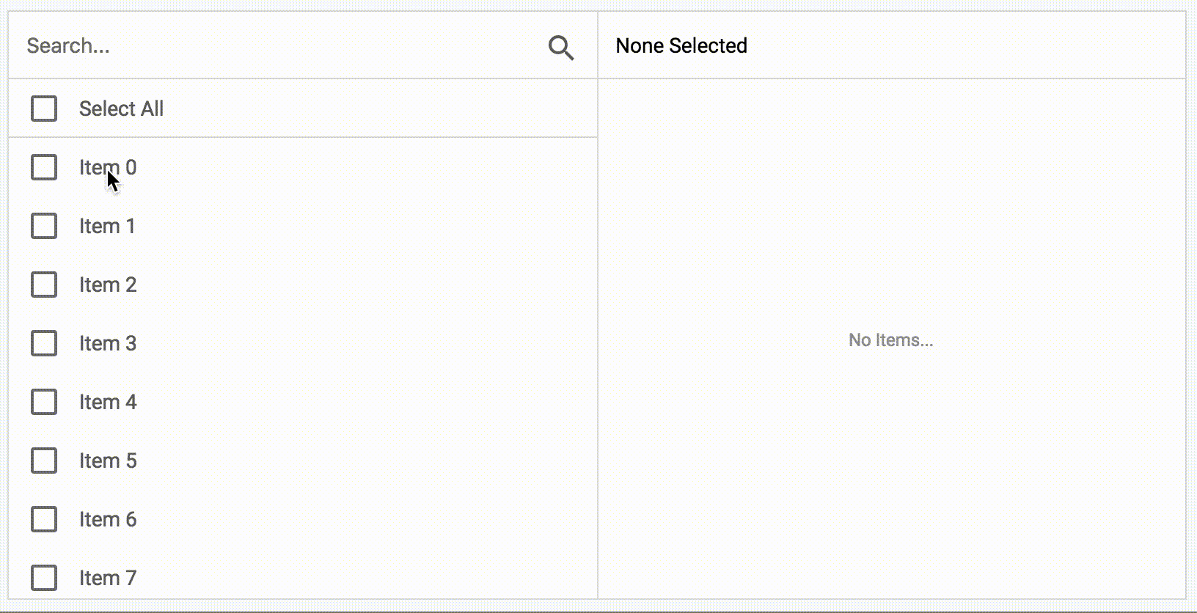Select the Item 7 checkbox
The height and width of the screenshot is (613, 1197).
pos(43,578)
